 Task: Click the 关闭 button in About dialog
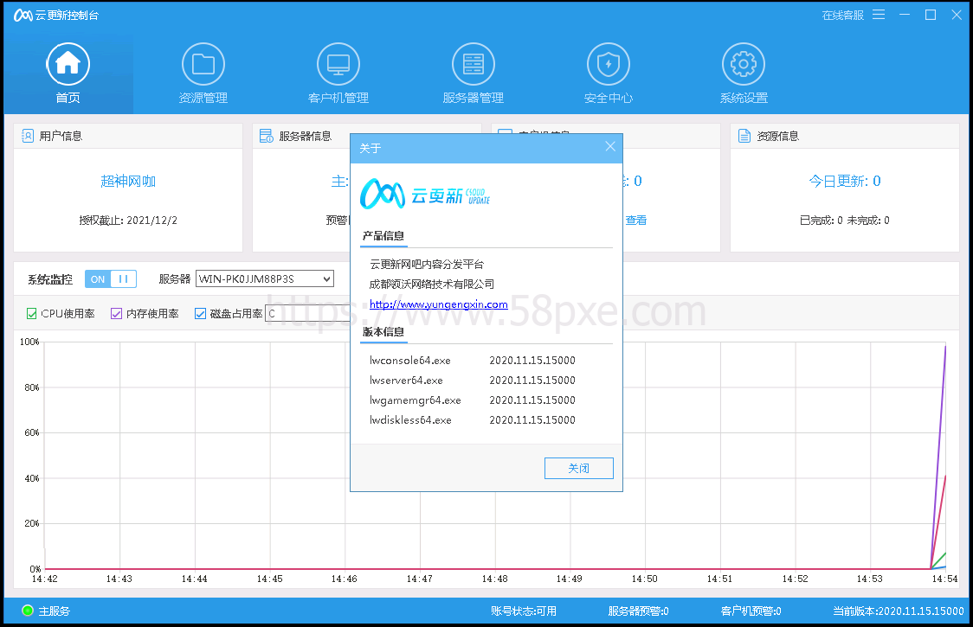(x=579, y=468)
